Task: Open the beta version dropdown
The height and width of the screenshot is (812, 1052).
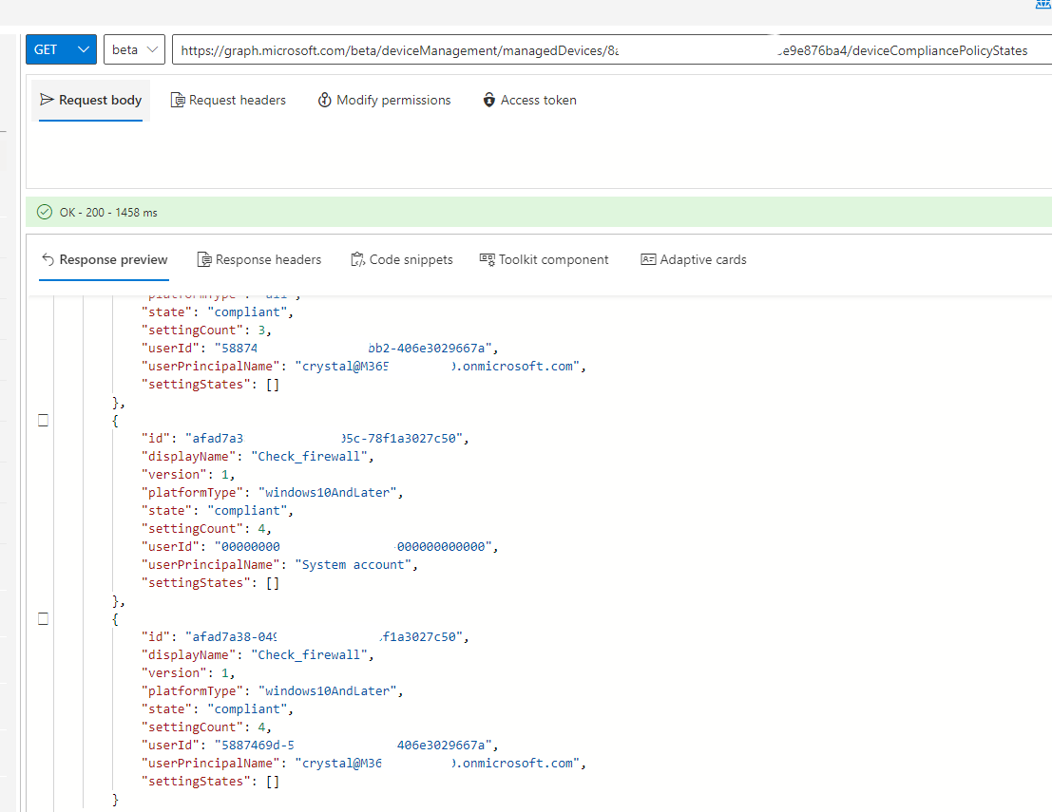Action: (134, 49)
